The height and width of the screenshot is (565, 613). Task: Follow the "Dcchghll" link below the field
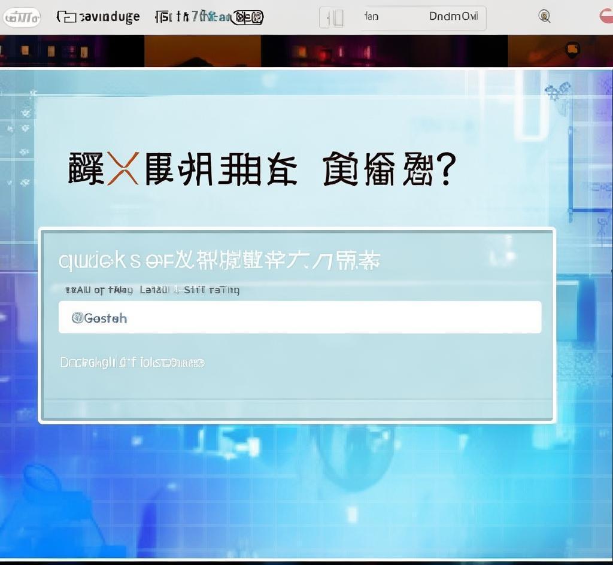(x=132, y=362)
